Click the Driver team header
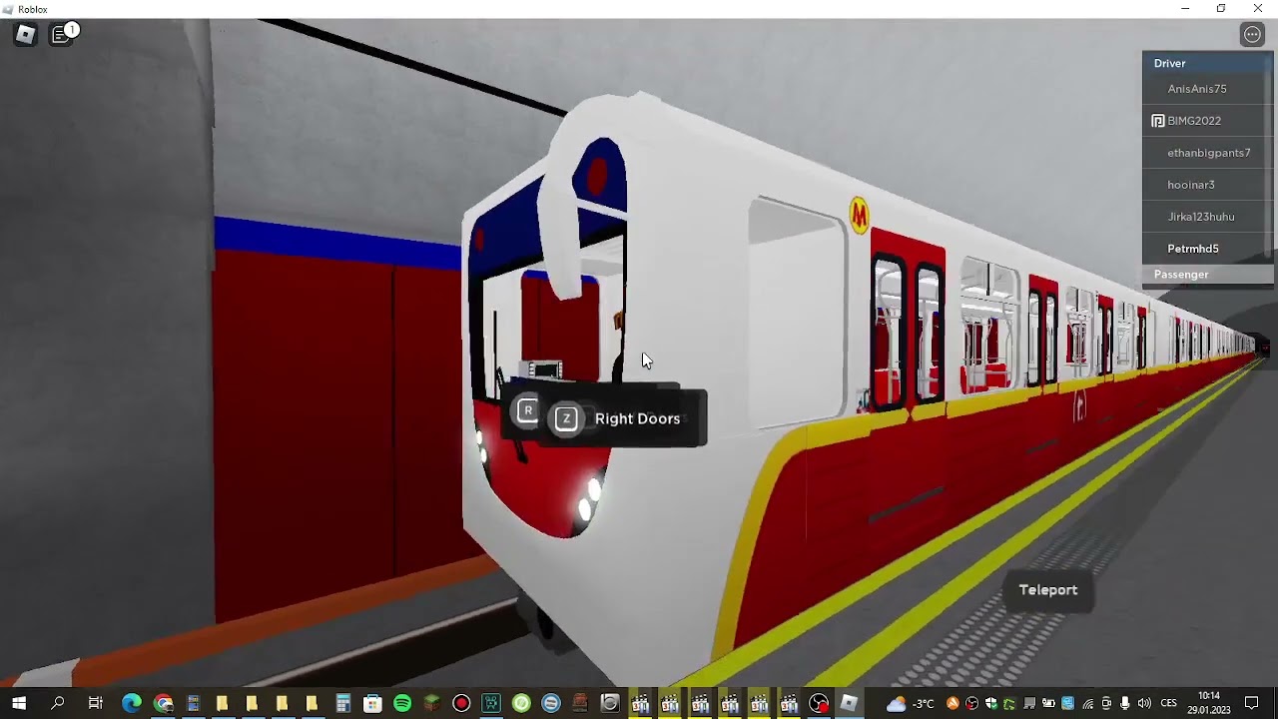This screenshot has height=719, width=1278. tap(1206, 63)
